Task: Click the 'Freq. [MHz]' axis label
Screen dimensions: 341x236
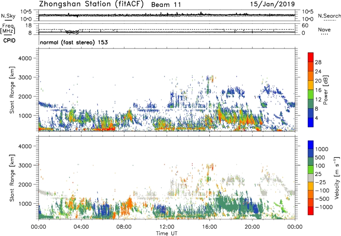Action: coord(8,29)
